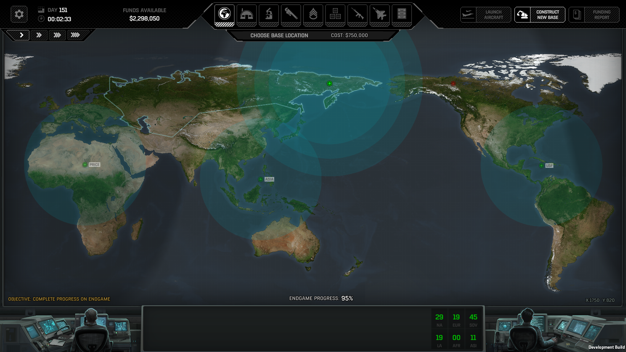Click the DAY 151 date text
The image size is (626, 352).
(57, 10)
